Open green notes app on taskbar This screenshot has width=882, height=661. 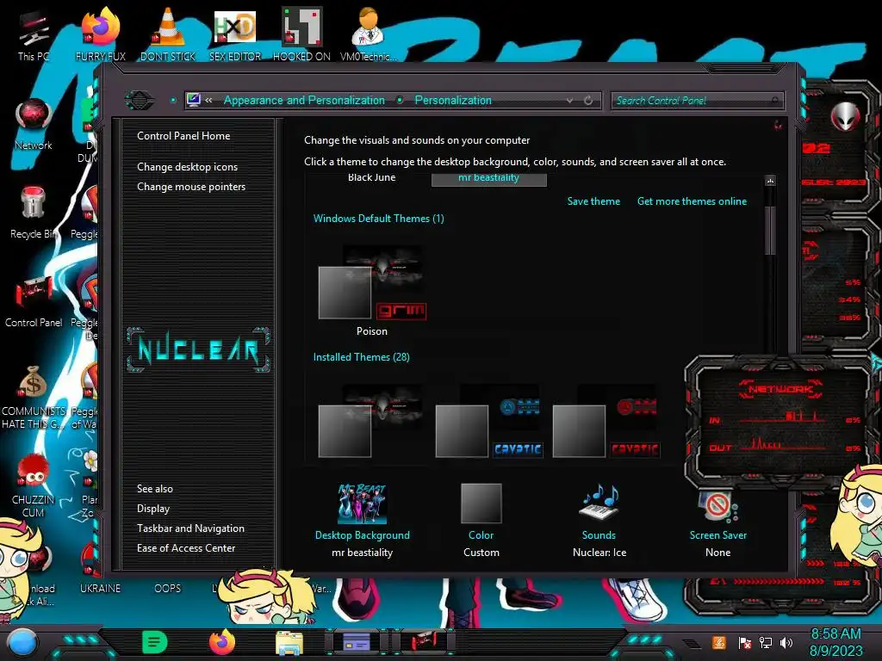click(x=154, y=642)
